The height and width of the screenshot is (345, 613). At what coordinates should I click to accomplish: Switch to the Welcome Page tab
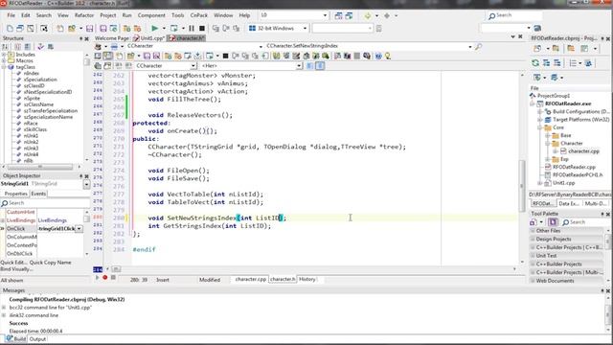pyautogui.click(x=112, y=38)
